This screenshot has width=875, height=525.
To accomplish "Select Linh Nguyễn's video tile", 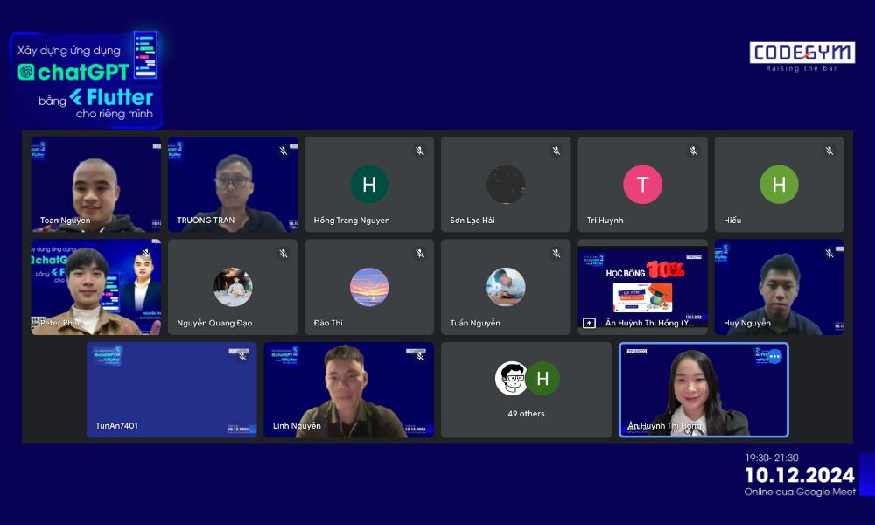I will click(x=348, y=389).
